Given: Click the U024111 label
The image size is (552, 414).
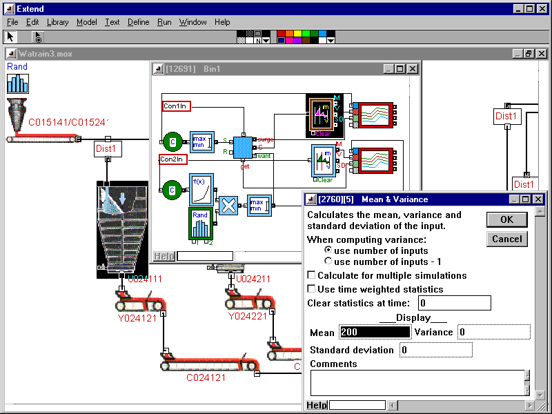Looking at the screenshot, I should pyautogui.click(x=145, y=279).
